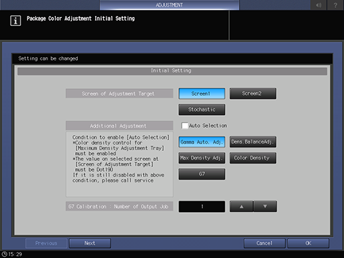Click the 'Package Color Adjustment Initial Setting' title
The width and height of the screenshot is (344, 258).
pyautogui.click(x=81, y=19)
